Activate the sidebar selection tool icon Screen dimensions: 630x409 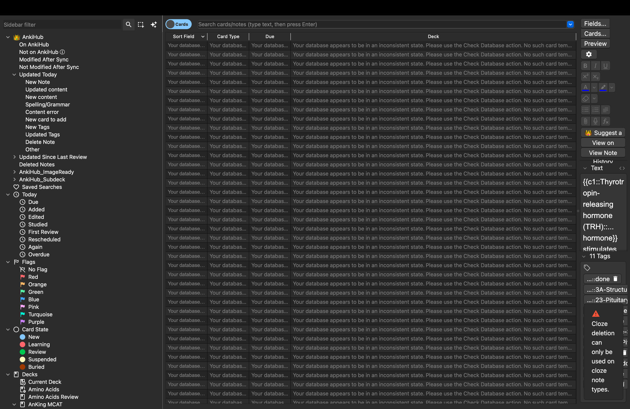click(141, 25)
